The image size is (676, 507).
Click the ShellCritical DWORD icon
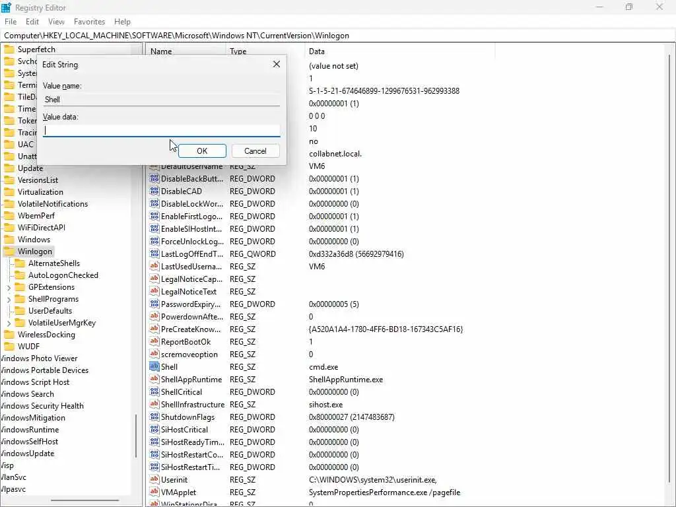point(154,391)
